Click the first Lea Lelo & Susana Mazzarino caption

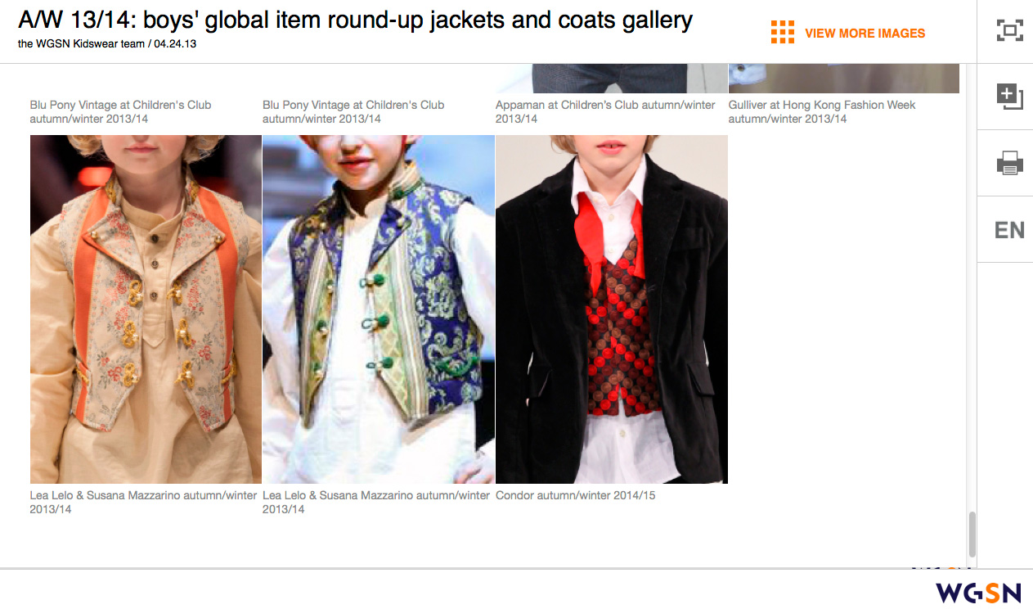144,502
